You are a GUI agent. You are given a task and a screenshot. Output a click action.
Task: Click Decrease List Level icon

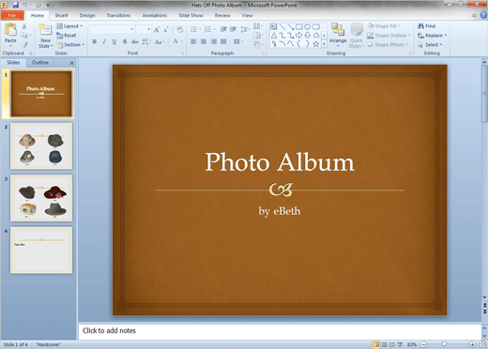pos(223,29)
